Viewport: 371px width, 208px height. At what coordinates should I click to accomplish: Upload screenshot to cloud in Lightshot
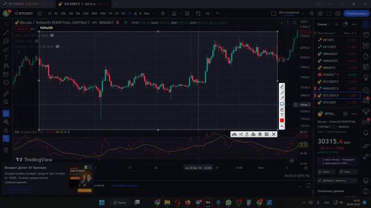coord(234,134)
